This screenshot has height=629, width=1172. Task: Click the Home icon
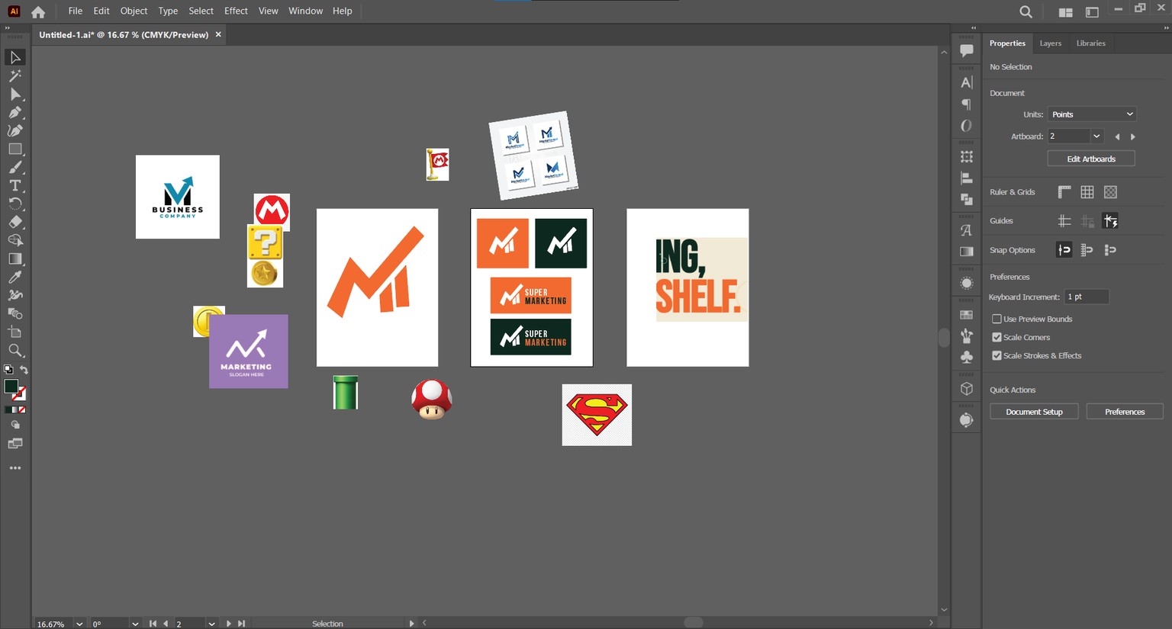pyautogui.click(x=38, y=11)
